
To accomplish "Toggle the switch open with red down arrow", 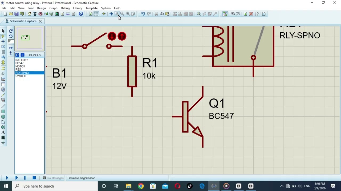I will (112, 36).
